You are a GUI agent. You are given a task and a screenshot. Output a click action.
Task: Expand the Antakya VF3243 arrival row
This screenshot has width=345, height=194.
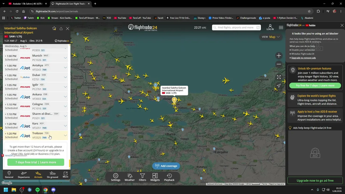[65, 67]
